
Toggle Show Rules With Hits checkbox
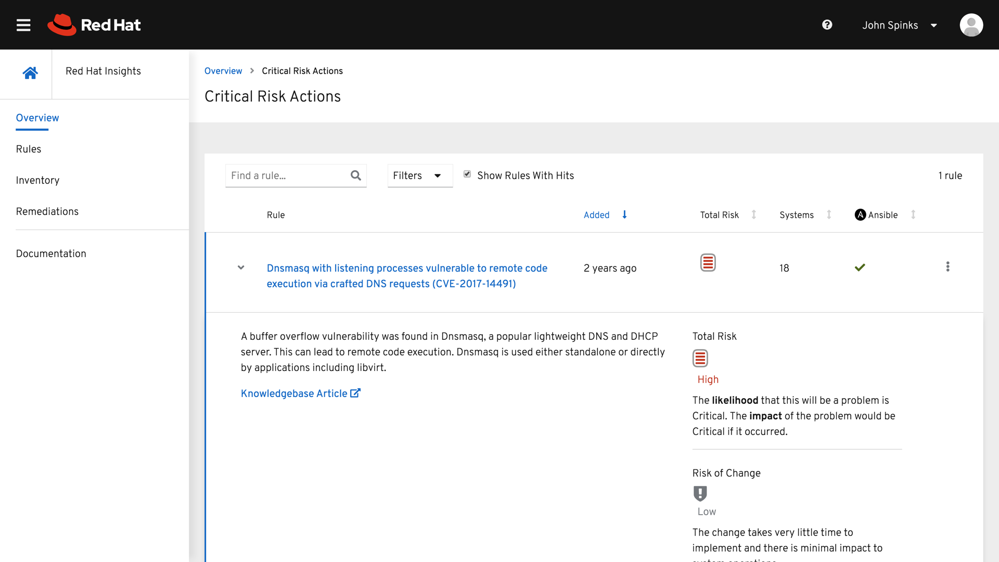click(x=467, y=174)
